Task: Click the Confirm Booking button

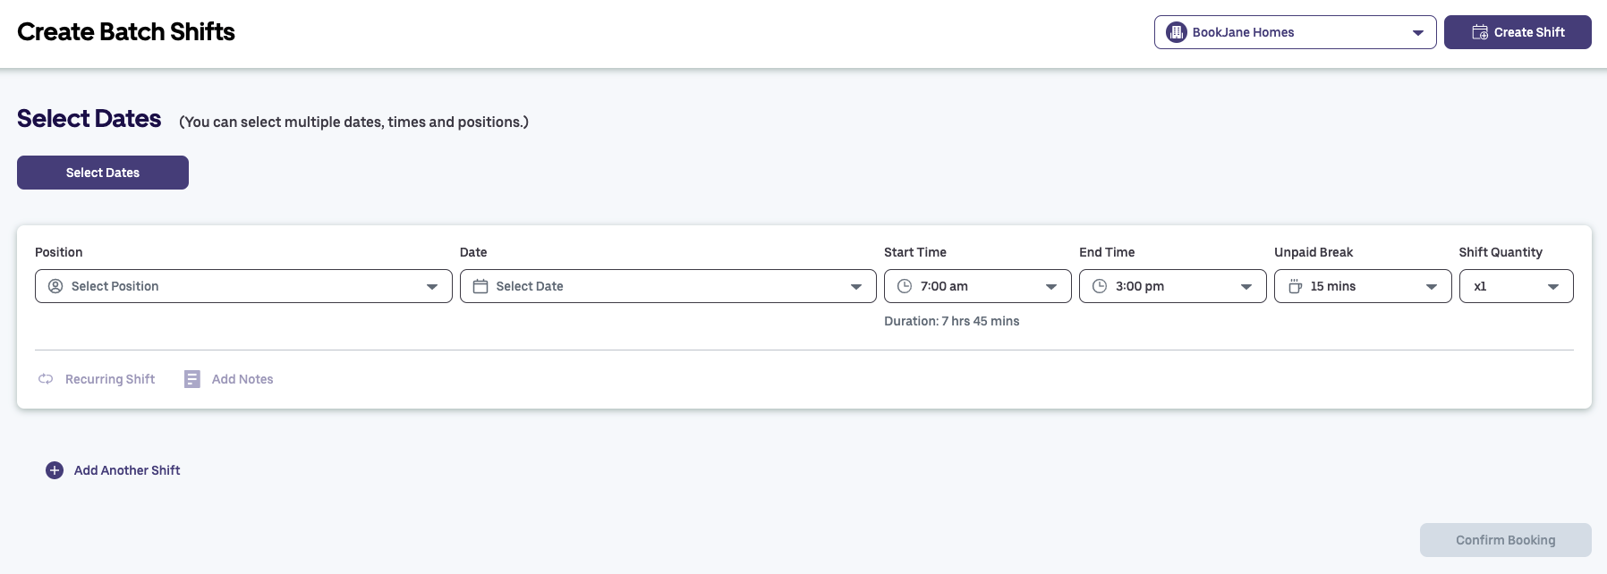Action: click(x=1505, y=540)
